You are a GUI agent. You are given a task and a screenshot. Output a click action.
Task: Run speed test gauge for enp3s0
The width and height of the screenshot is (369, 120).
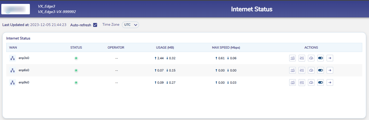pos(311,58)
